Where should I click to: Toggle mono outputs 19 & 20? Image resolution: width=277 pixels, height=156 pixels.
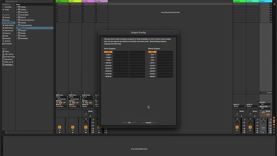108,76
